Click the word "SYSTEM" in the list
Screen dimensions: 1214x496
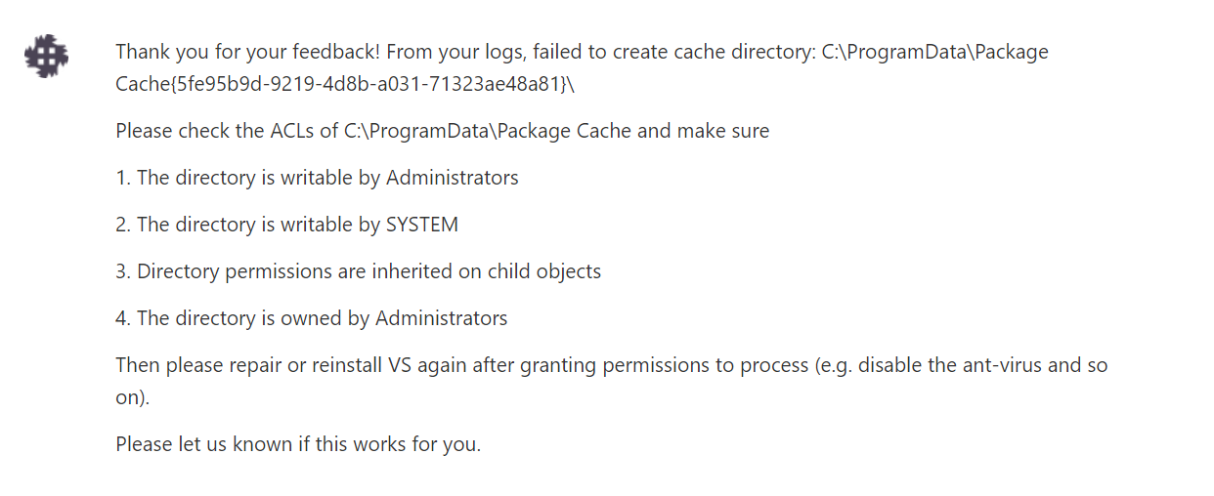pyautogui.click(x=421, y=225)
